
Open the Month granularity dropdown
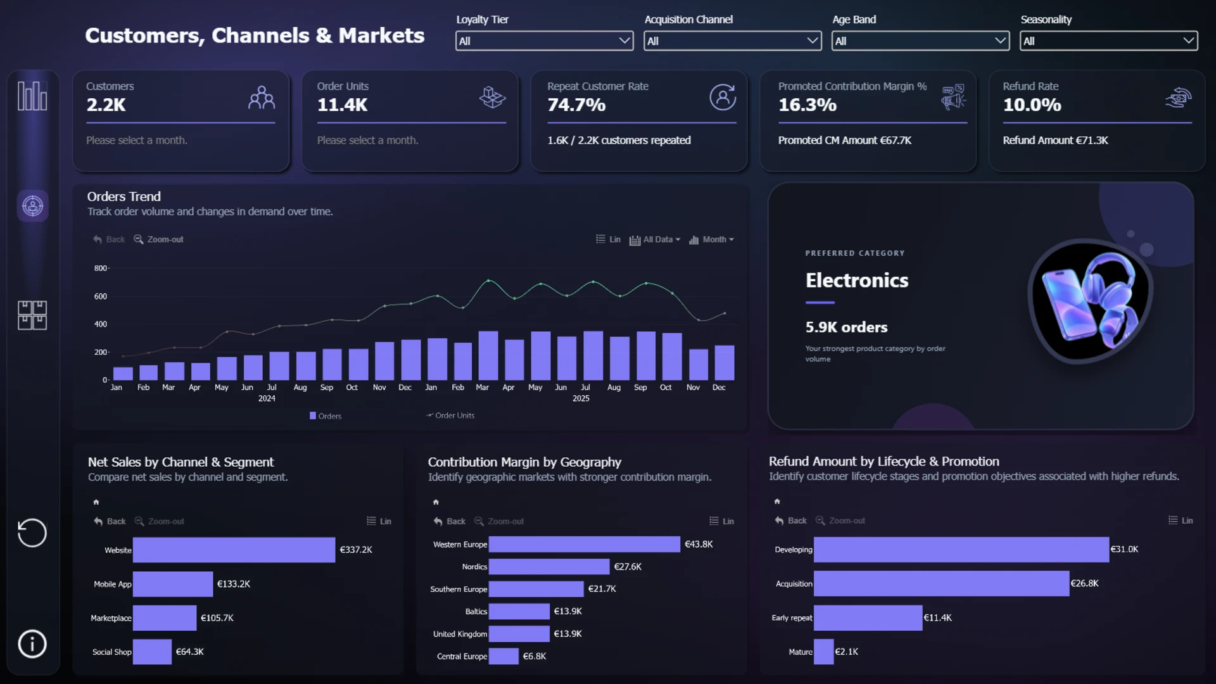(711, 239)
